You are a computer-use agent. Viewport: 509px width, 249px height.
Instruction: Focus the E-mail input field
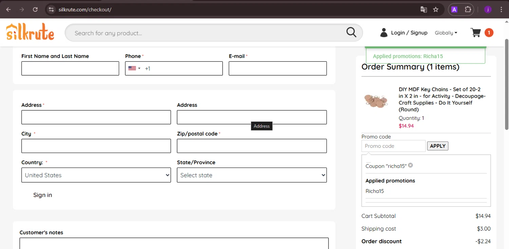tap(278, 68)
